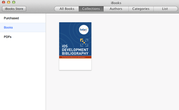Choose the Books collection
The height and width of the screenshot is (110, 179).
click(23, 27)
